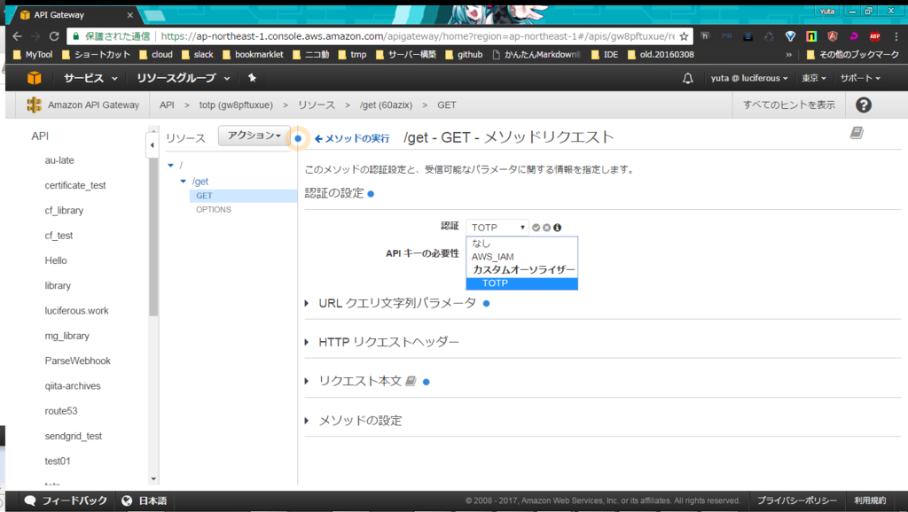
Task: Click the 認証 TOTP select box
Action: coord(497,228)
